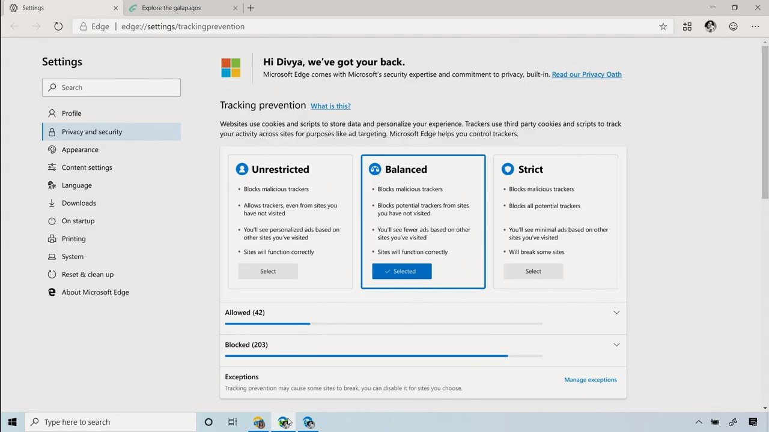Click the Balanced Selected button
This screenshot has height=432, width=769.
point(401,271)
